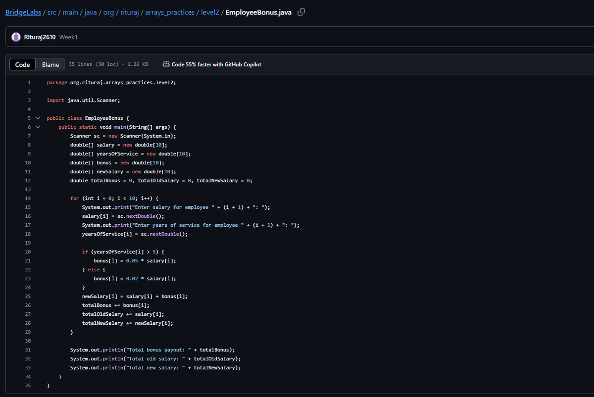Click the yearsOfService array declaration line

click(x=130, y=154)
